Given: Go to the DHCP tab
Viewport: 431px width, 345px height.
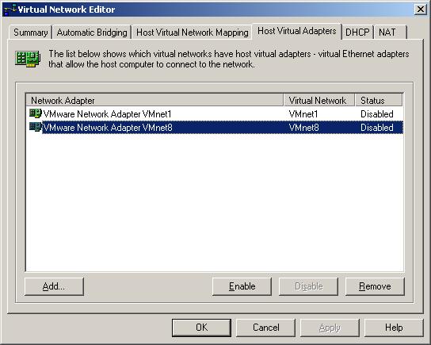Looking at the screenshot, I should (x=357, y=33).
